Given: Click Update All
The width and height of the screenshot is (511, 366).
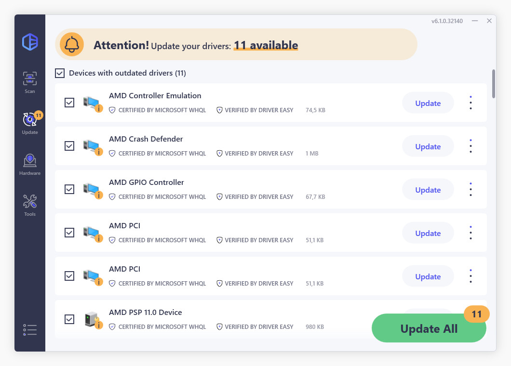Looking at the screenshot, I should [x=429, y=328].
